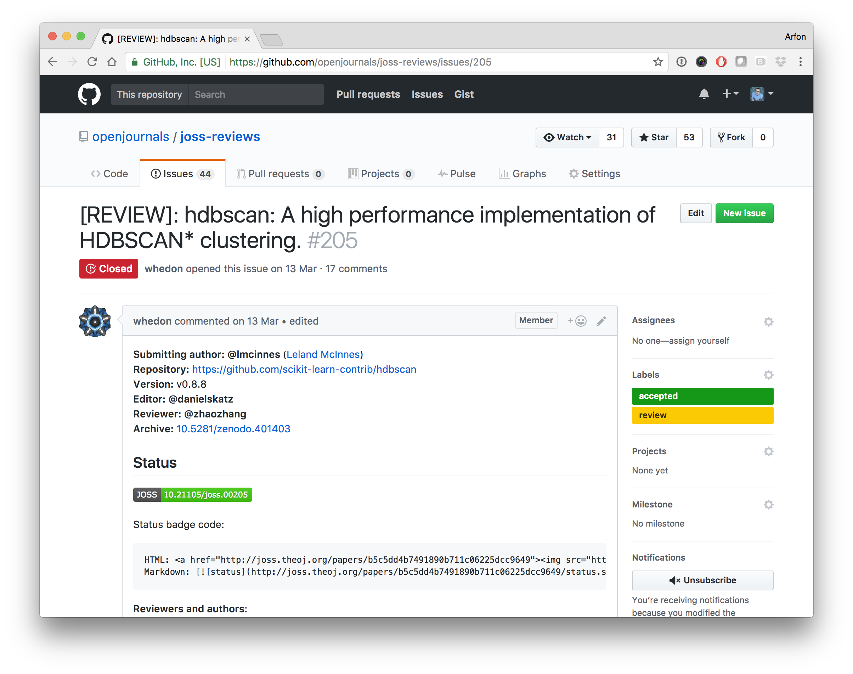Open the scikit-learn-contrib/hdbscan repository link

[x=304, y=369]
